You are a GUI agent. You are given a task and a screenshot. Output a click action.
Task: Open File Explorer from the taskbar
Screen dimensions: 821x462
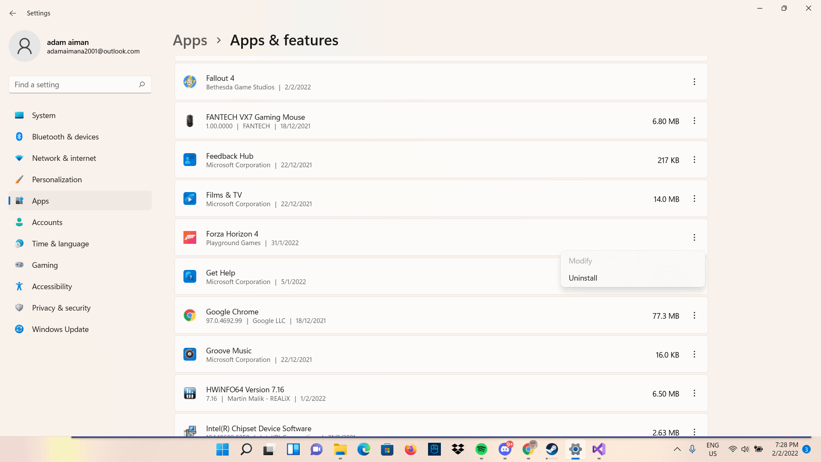tap(340, 449)
